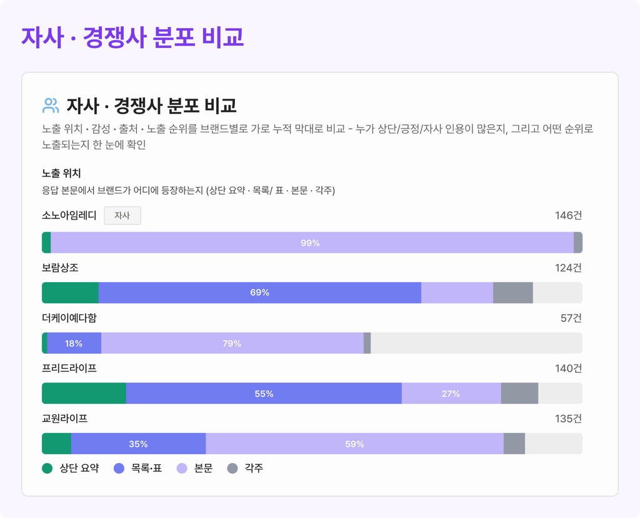Click the blue 목록·표 legend dot
This screenshot has width=640, height=518.
pyautogui.click(x=119, y=468)
